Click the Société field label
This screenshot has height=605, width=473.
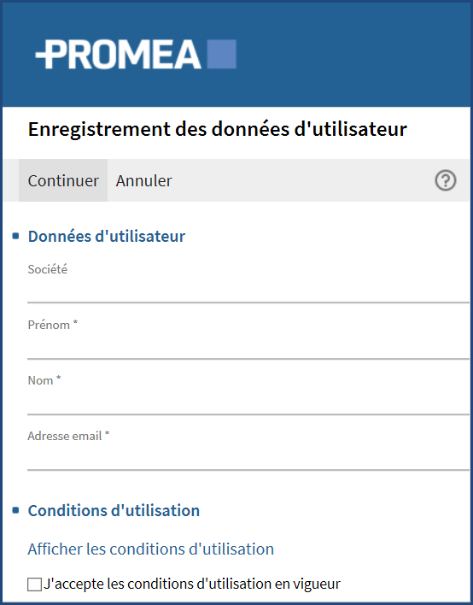48,269
